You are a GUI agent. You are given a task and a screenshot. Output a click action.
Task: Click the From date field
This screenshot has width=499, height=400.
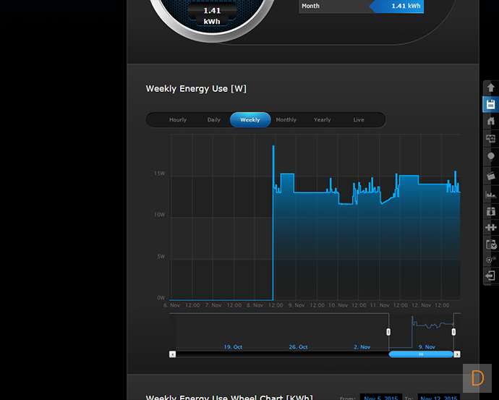click(380, 398)
